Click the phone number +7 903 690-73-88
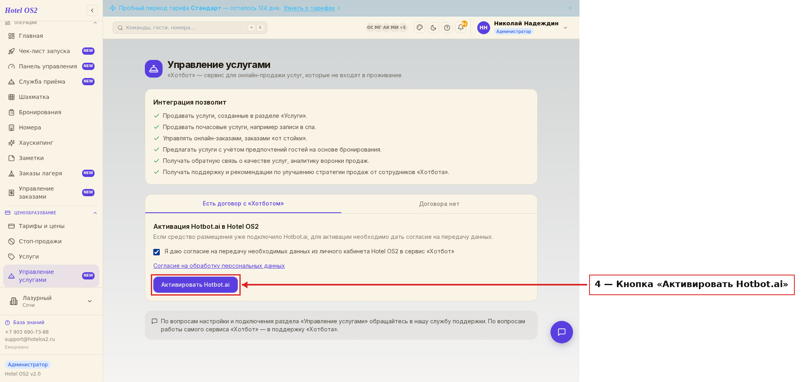The height and width of the screenshot is (382, 804). 27,332
